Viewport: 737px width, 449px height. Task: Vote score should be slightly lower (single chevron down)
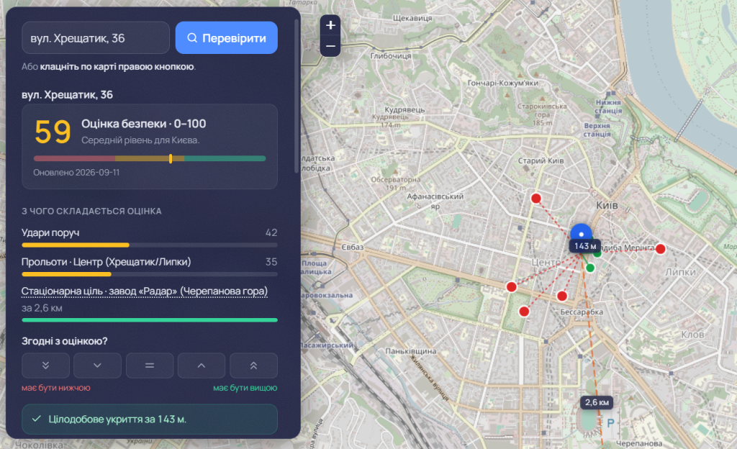click(97, 366)
